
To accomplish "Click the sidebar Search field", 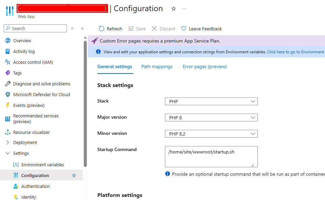I will click(x=35, y=28).
